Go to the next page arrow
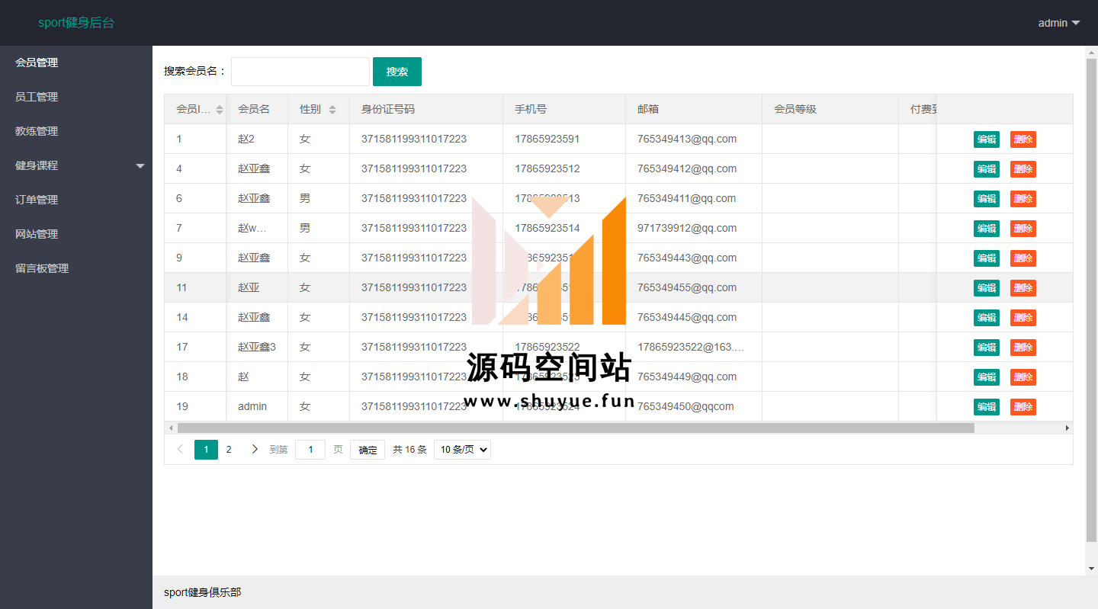The height and width of the screenshot is (609, 1098). [x=255, y=450]
